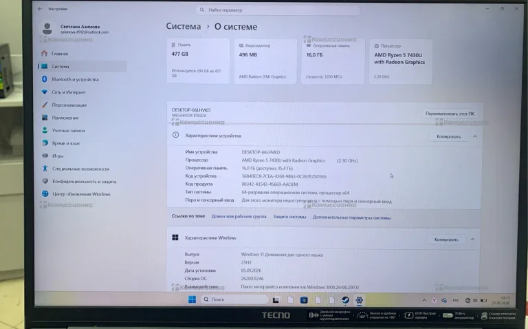The image size is (528, 329).
Task: Click the paintbrush icon for personalization
Action: click(45, 105)
